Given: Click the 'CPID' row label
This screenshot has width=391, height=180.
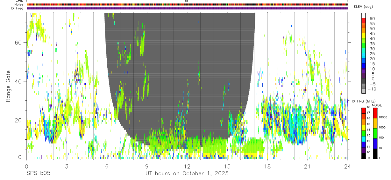Looking at the screenshot, I should (19, 1).
